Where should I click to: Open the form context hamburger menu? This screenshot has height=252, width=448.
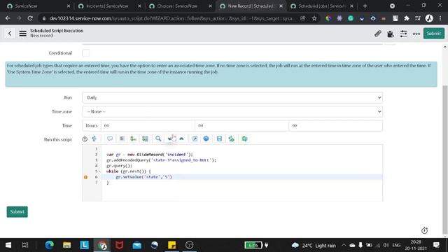click(x=23, y=34)
